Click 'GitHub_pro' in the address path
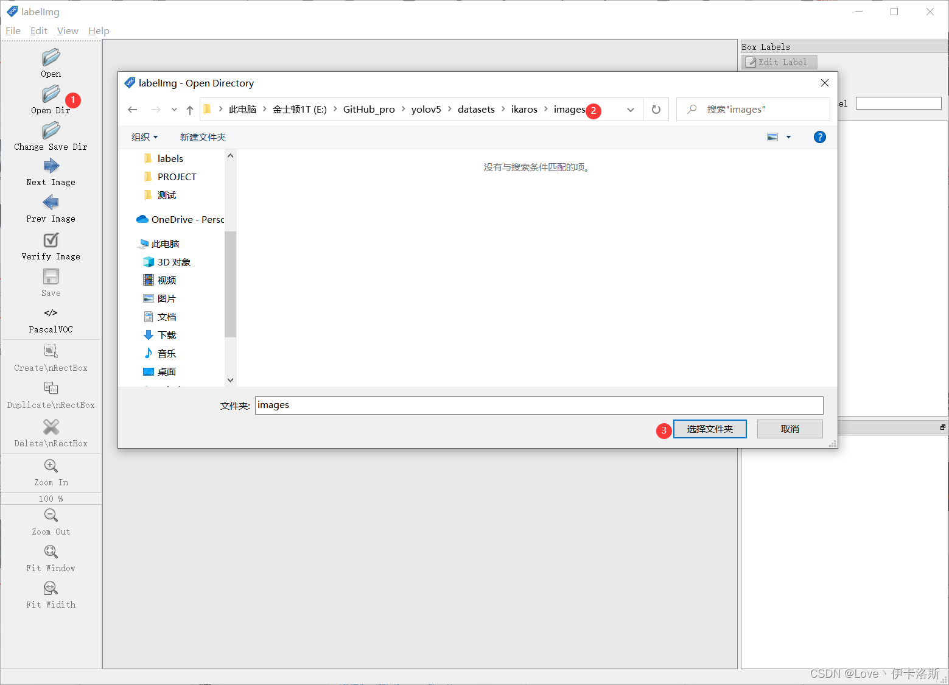Viewport: 949px width, 685px height. click(x=369, y=110)
